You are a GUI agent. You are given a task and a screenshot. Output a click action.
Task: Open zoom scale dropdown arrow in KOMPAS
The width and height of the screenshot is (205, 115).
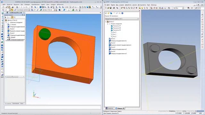coord(70,7)
